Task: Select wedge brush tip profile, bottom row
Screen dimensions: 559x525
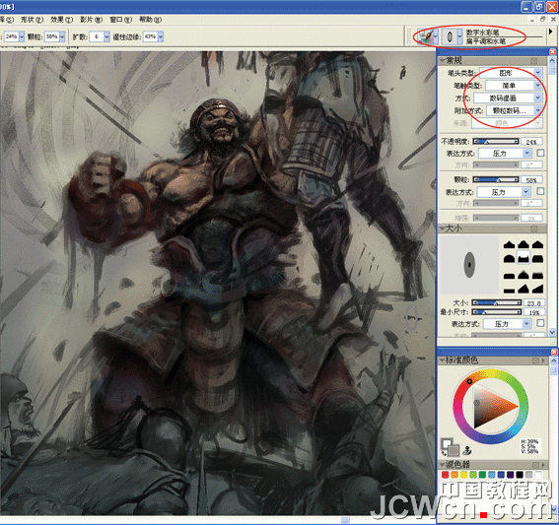Action: pyautogui.click(x=537, y=289)
